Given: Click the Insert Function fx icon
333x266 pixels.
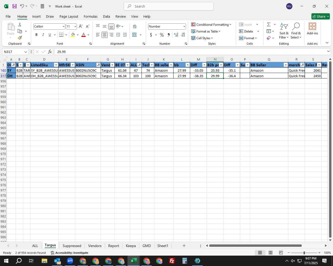Looking at the screenshot, I should click(50, 52).
